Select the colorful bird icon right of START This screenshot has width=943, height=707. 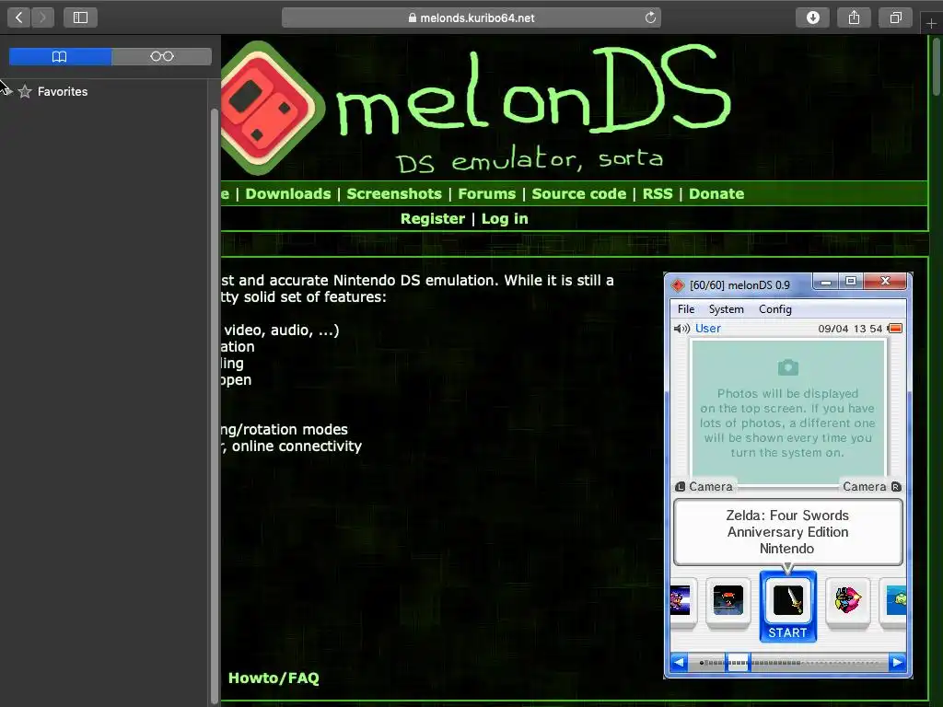pos(847,600)
